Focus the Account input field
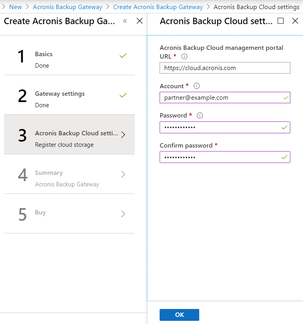Image resolution: width=303 pixels, height=324 pixels. coord(225,98)
